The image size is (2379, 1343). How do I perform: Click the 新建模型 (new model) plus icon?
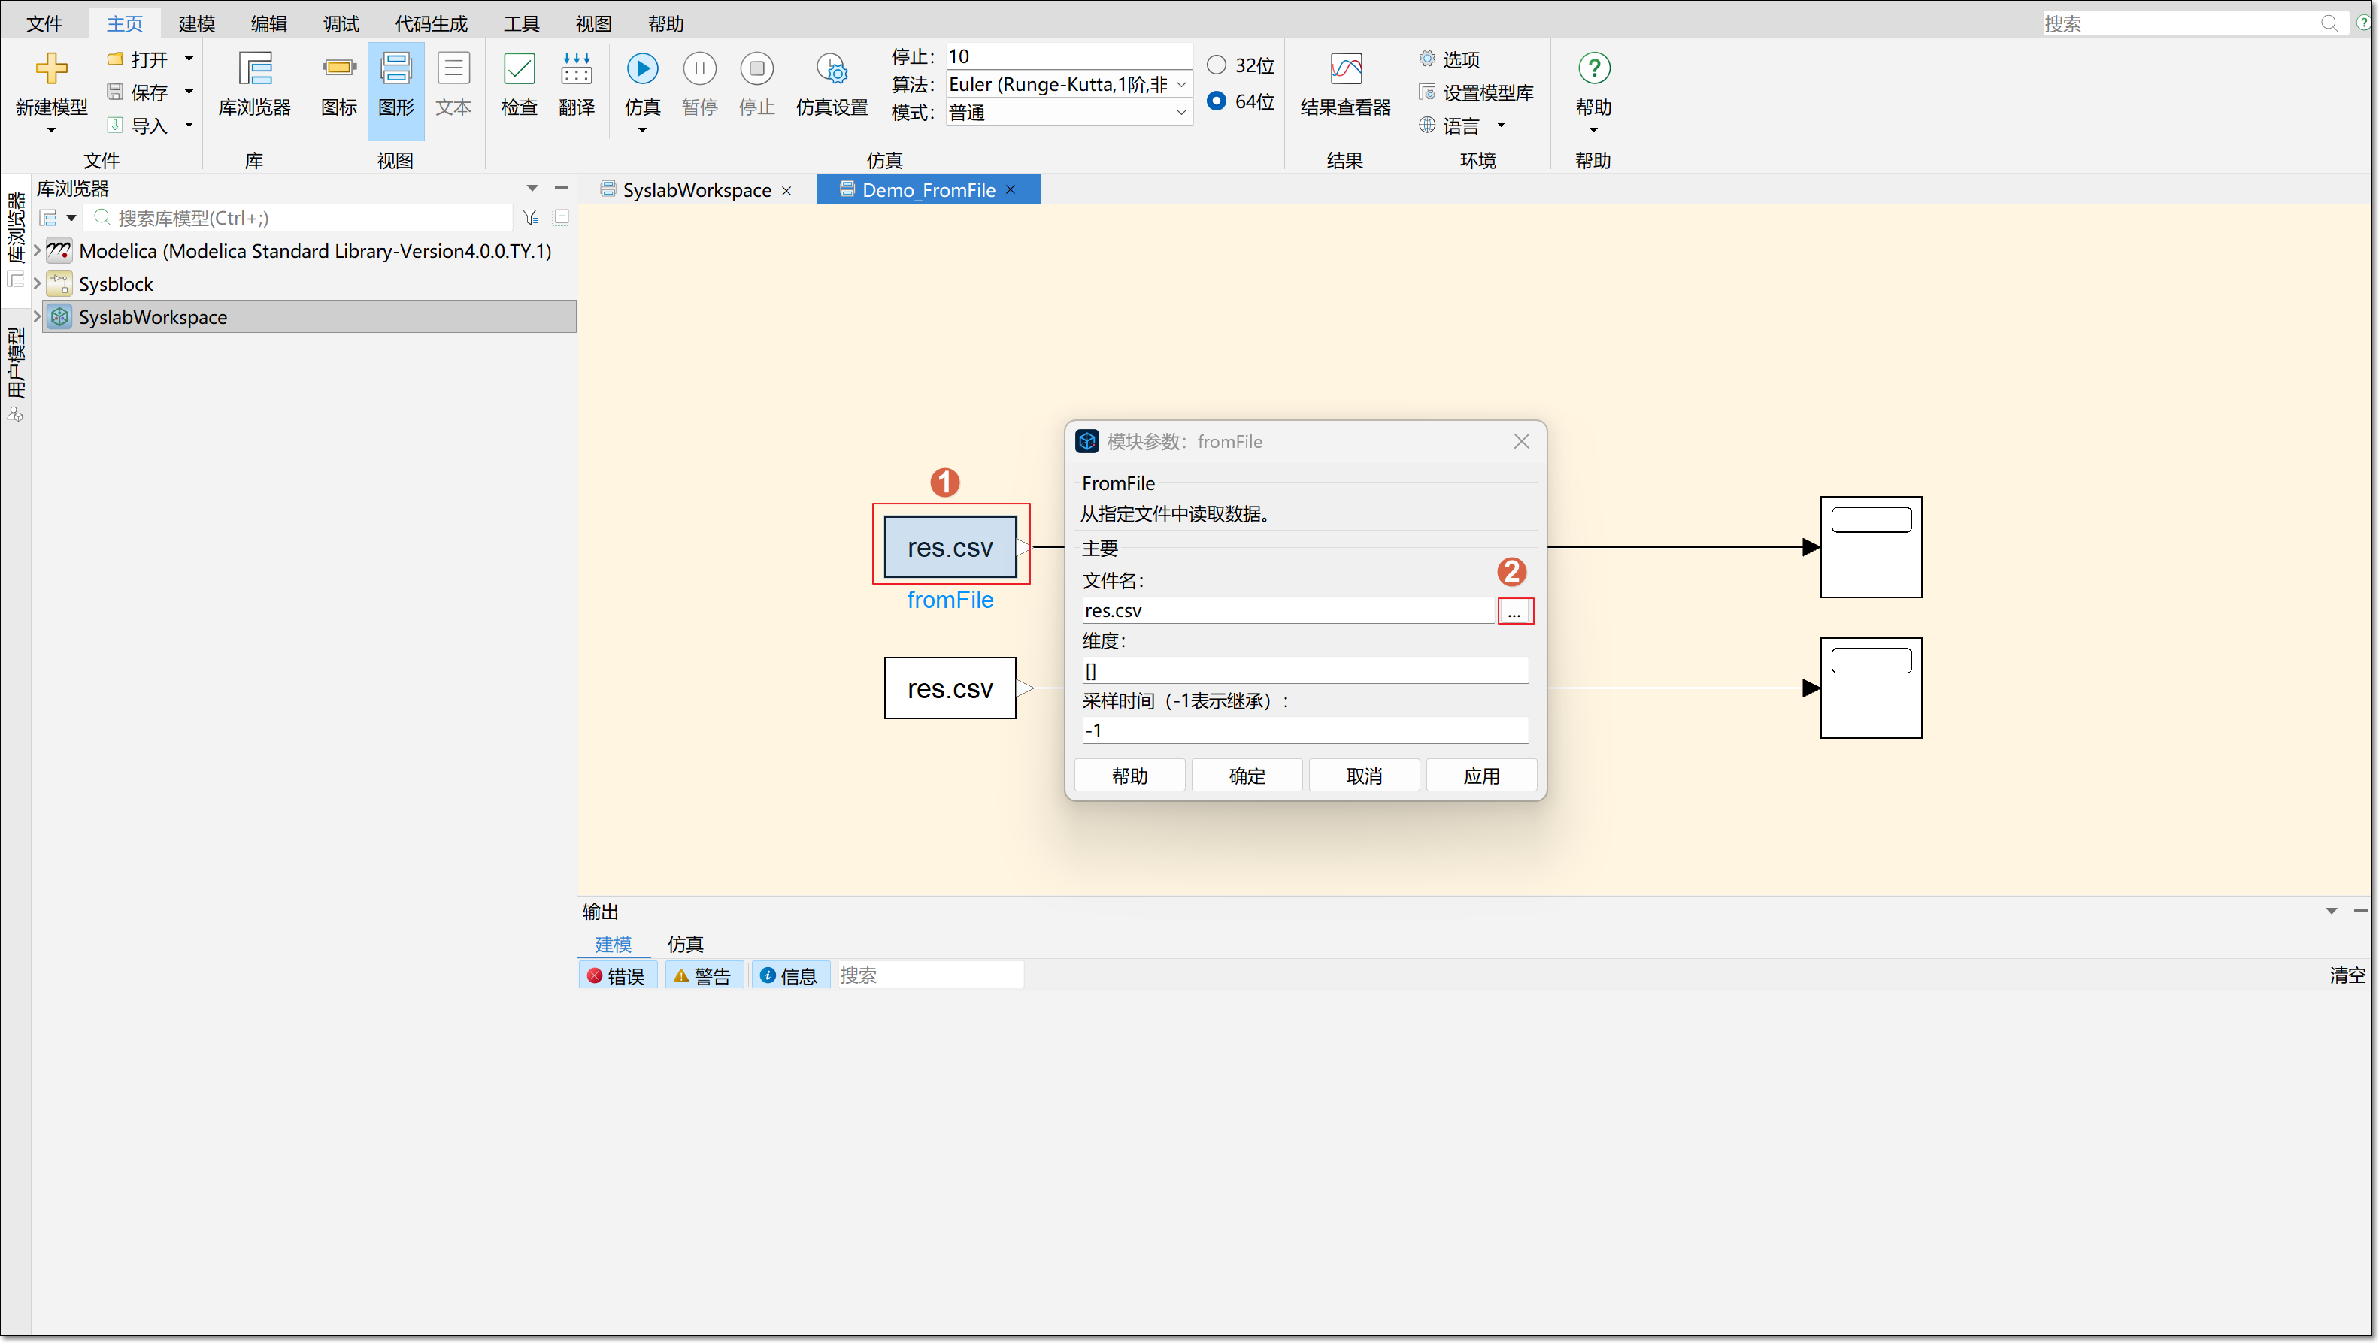coord(51,69)
